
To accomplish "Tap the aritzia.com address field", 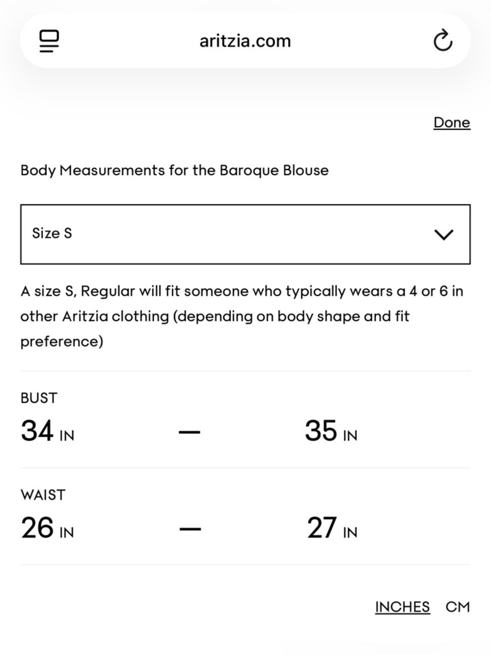I will point(245,41).
